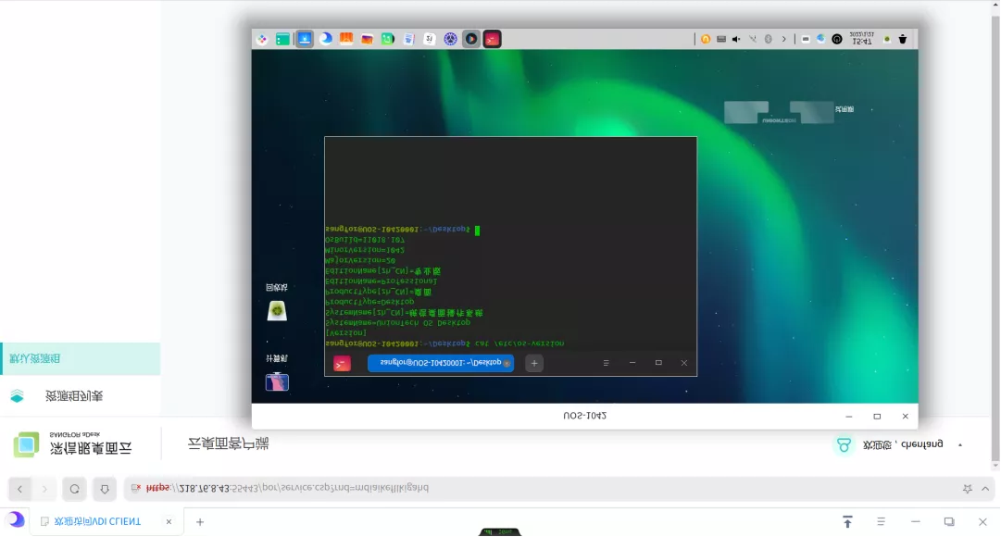Open the launcher icon in the UOS dock
The width and height of the screenshot is (1001, 537).
pos(262,39)
